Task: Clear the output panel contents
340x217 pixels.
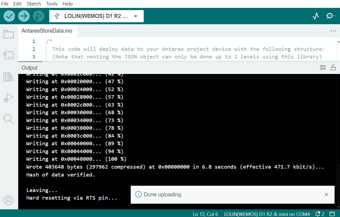Action: (x=323, y=68)
